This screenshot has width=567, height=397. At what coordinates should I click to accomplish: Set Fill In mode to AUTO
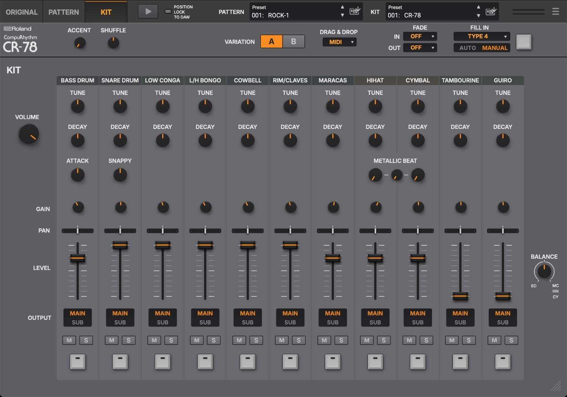pos(467,48)
